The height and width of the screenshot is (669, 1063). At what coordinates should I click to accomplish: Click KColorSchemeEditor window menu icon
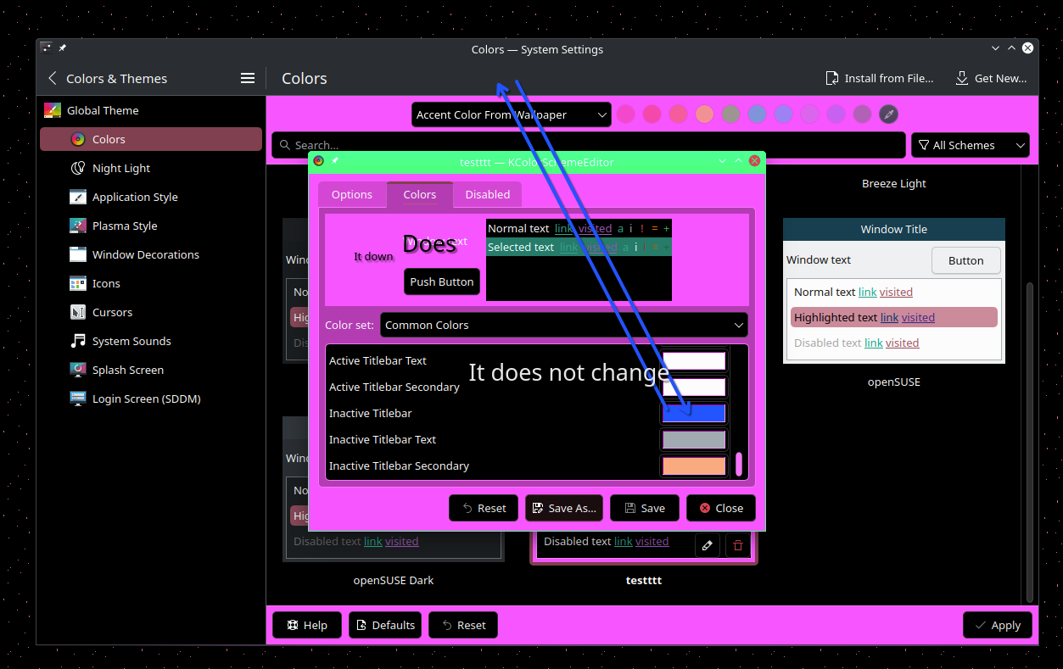click(318, 160)
